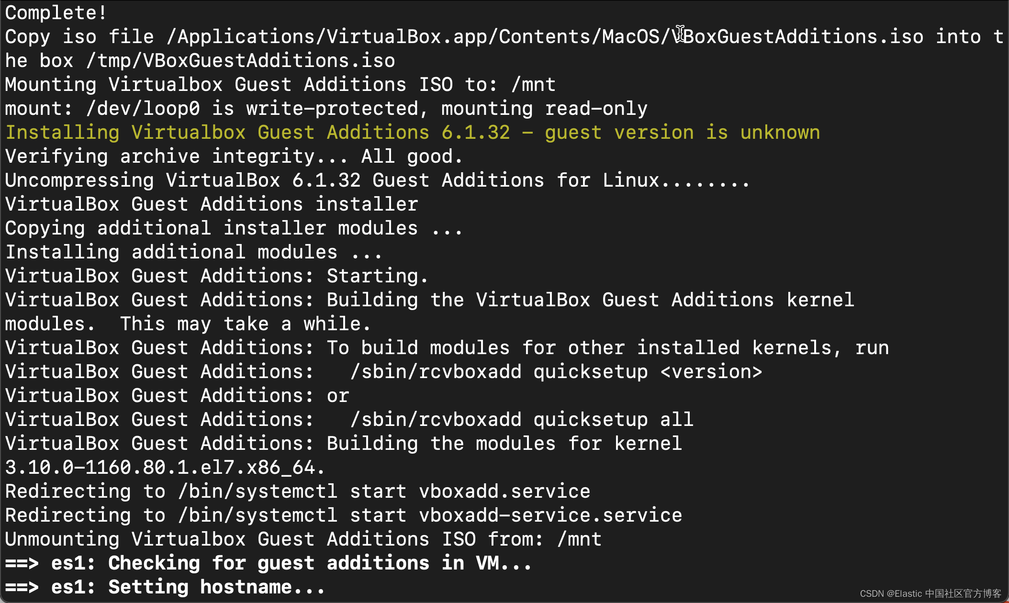Click the "/sbin/rcvboxadd quicksetup all" command text
Viewport: 1009px width, 603px height.
pyautogui.click(x=521, y=420)
